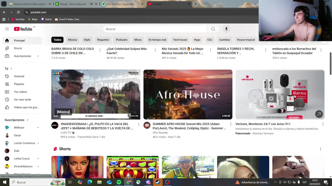Open options for Borrachos del Tablón video

pos(321,50)
